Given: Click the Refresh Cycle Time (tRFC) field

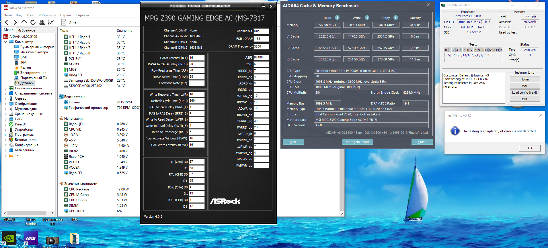Looking at the screenshot, I should coord(196,101).
